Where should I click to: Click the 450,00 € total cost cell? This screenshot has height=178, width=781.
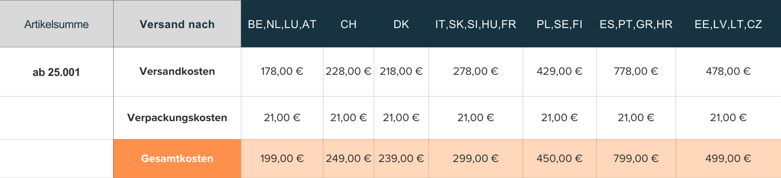(559, 159)
